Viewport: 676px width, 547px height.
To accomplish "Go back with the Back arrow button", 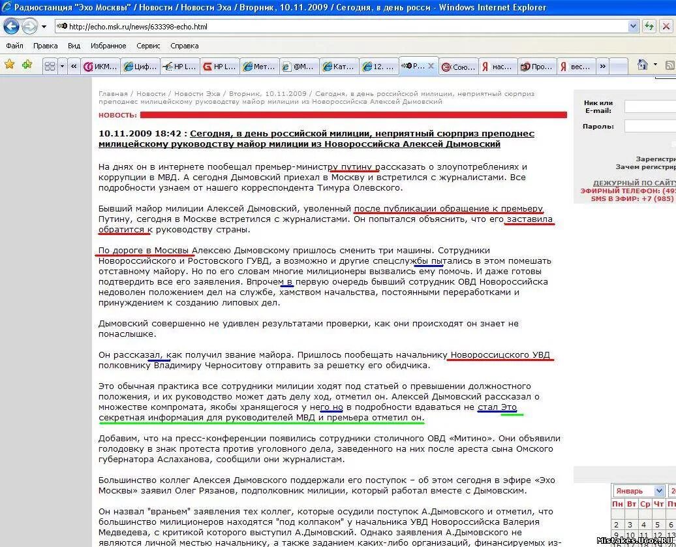I will 12,26.
